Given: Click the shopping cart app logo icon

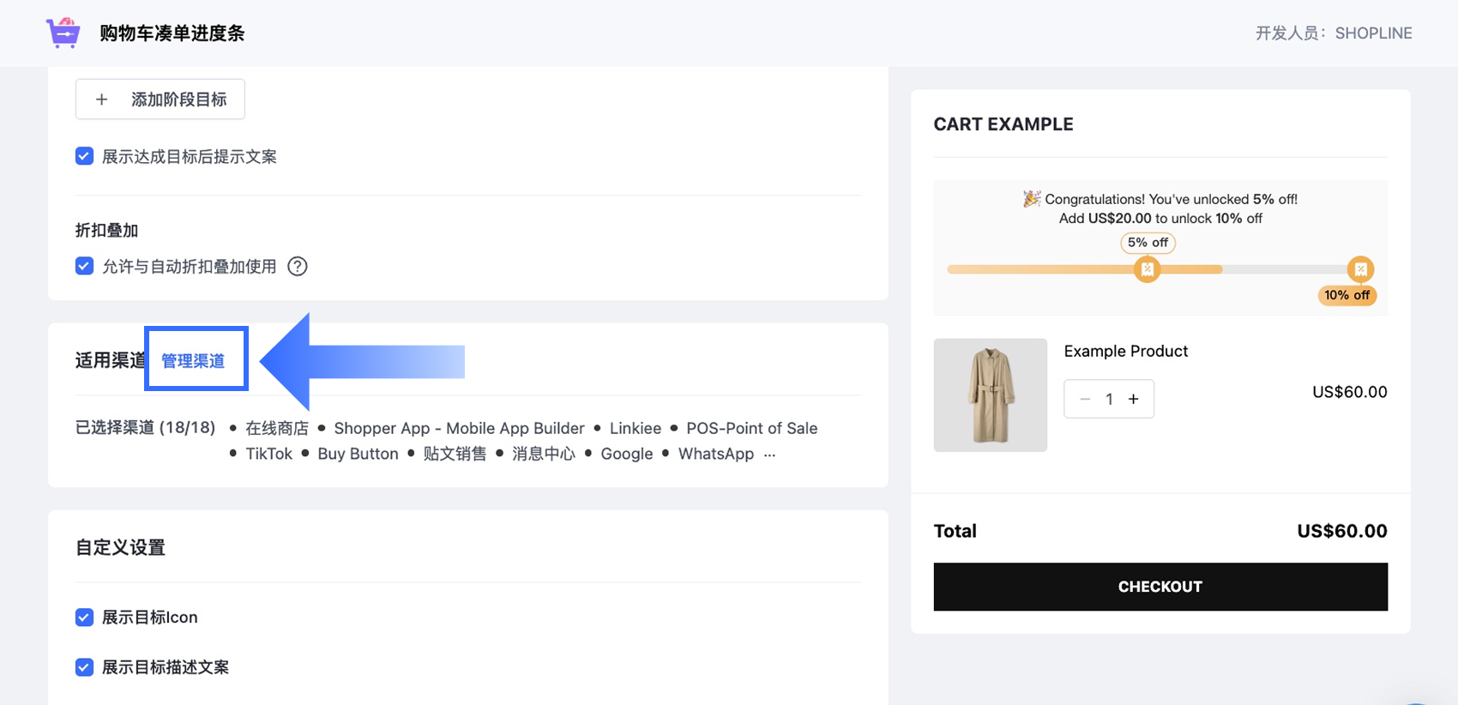Looking at the screenshot, I should tap(63, 33).
